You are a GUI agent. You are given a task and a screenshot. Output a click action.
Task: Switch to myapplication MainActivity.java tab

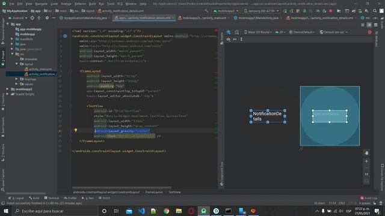click(x=83, y=18)
